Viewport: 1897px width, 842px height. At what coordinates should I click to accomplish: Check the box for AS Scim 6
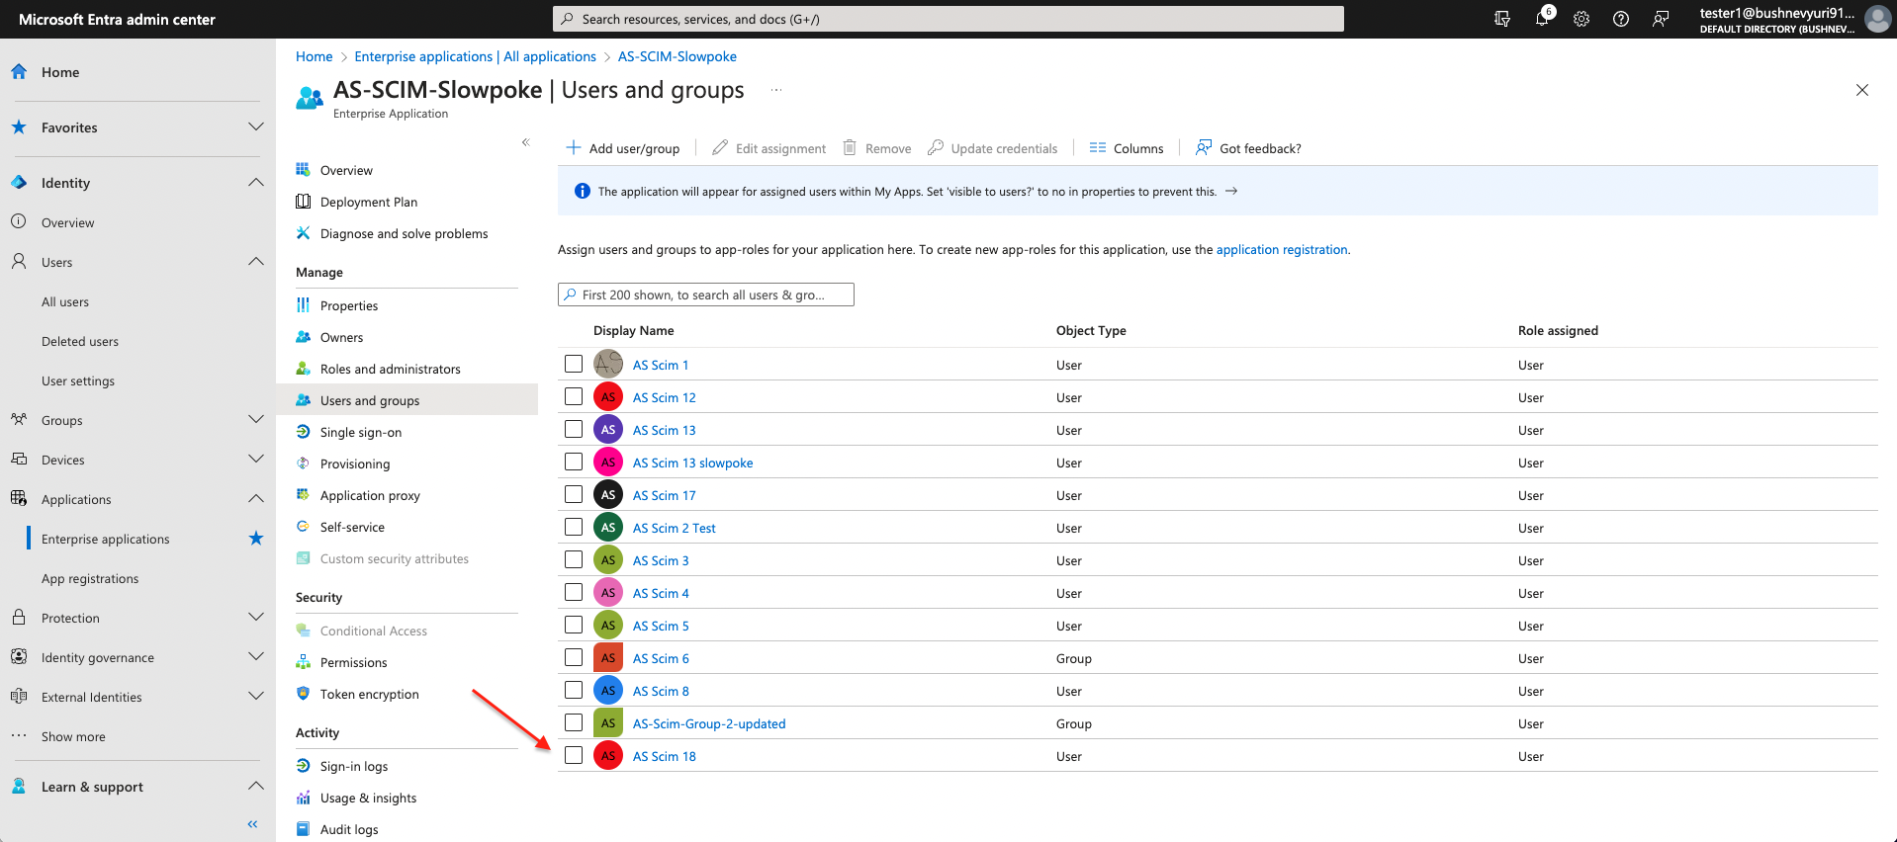(x=574, y=657)
